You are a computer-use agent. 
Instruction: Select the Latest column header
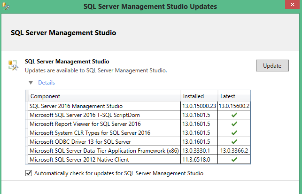click(x=234, y=96)
